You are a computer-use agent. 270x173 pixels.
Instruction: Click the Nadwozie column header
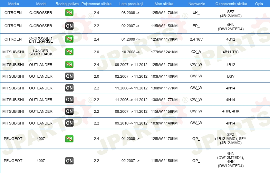[x=197, y=4]
